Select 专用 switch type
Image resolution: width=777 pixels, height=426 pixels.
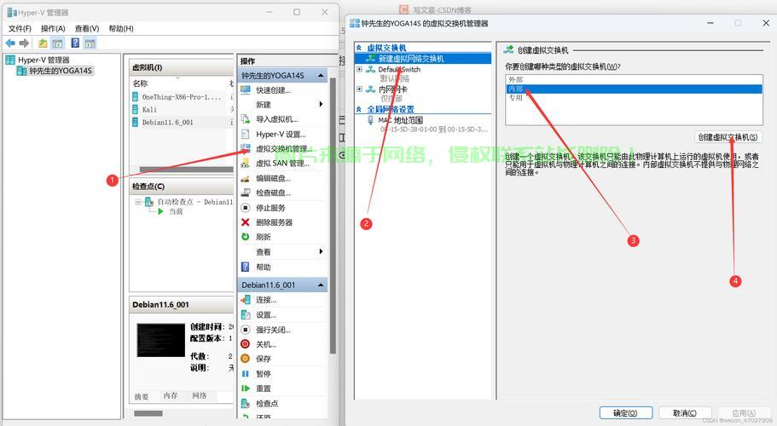(634, 98)
